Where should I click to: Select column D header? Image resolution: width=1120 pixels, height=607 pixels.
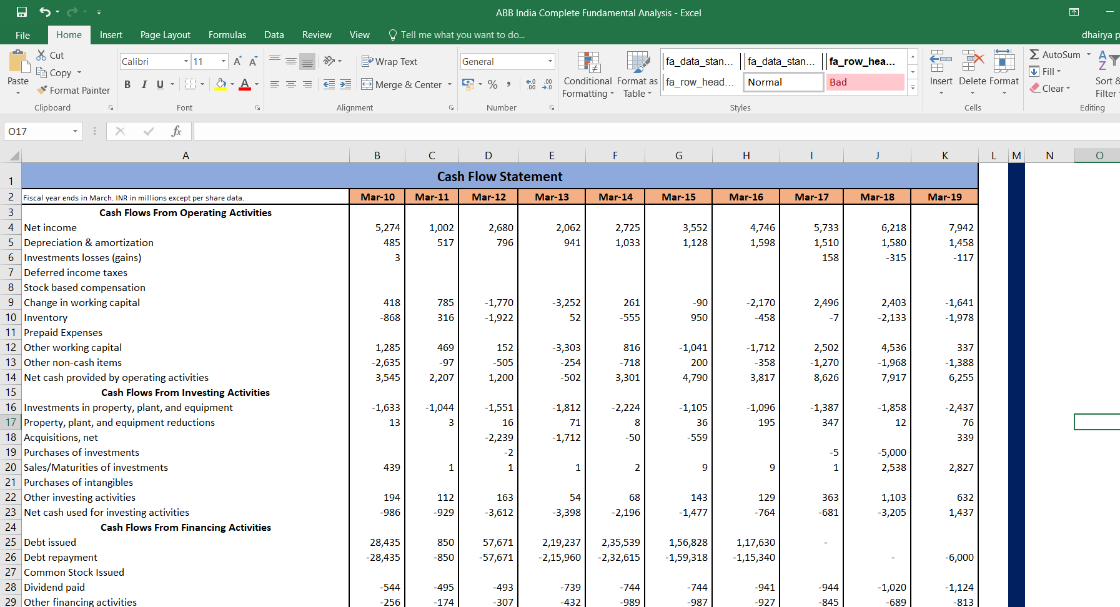488,155
